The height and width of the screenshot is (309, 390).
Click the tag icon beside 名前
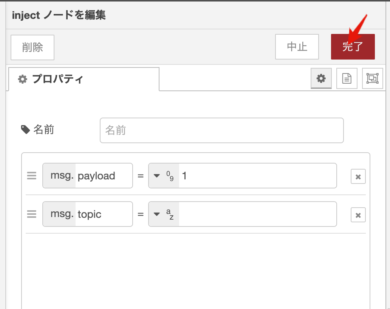pos(25,130)
